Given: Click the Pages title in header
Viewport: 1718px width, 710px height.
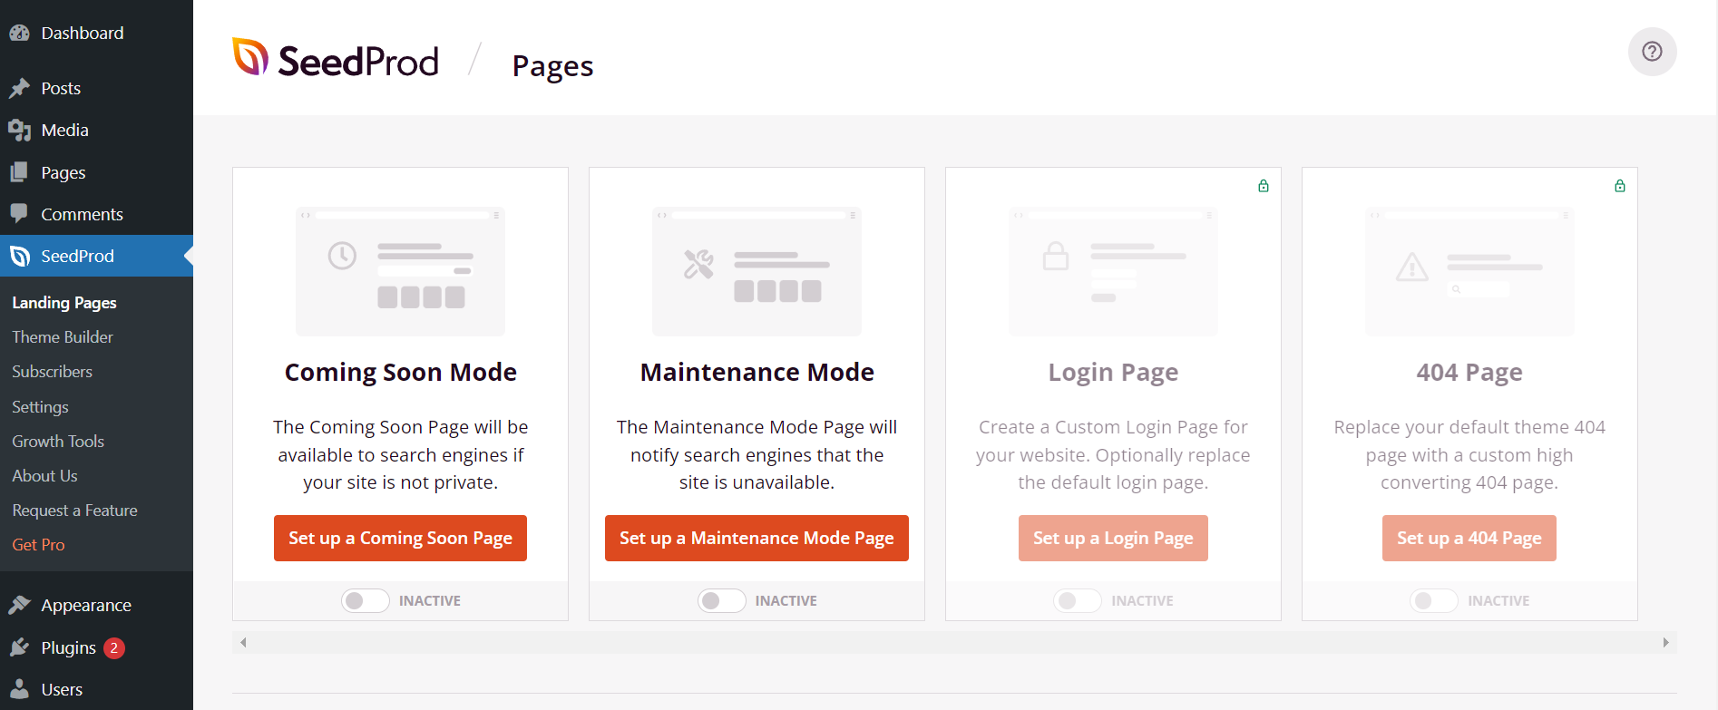Looking at the screenshot, I should 552,66.
